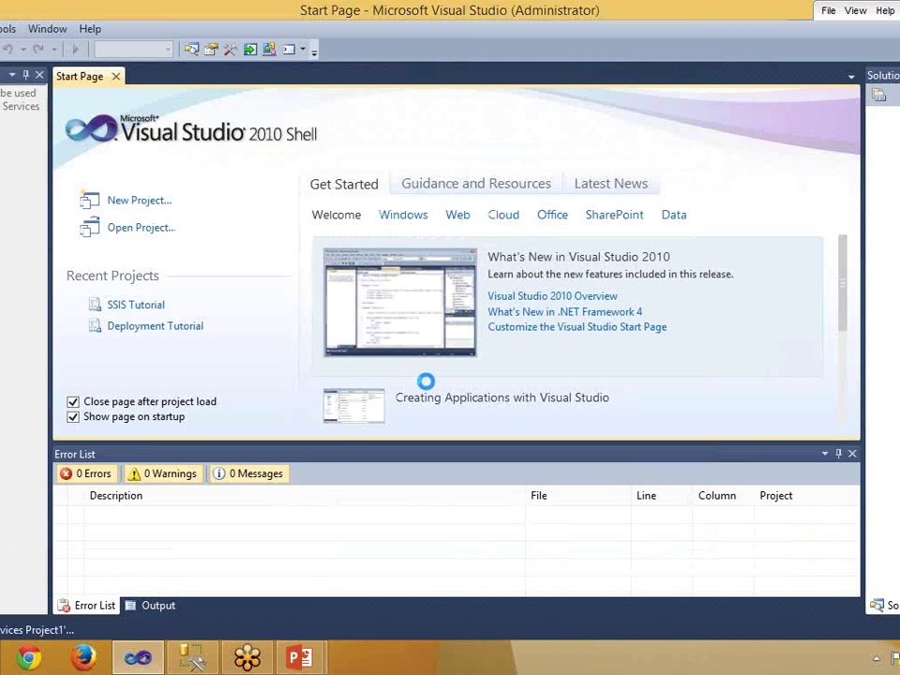Open the Deployment Tutorial recent project

155,326
